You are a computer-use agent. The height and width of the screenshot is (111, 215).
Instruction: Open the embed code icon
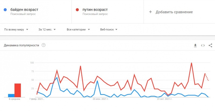pos(203,45)
